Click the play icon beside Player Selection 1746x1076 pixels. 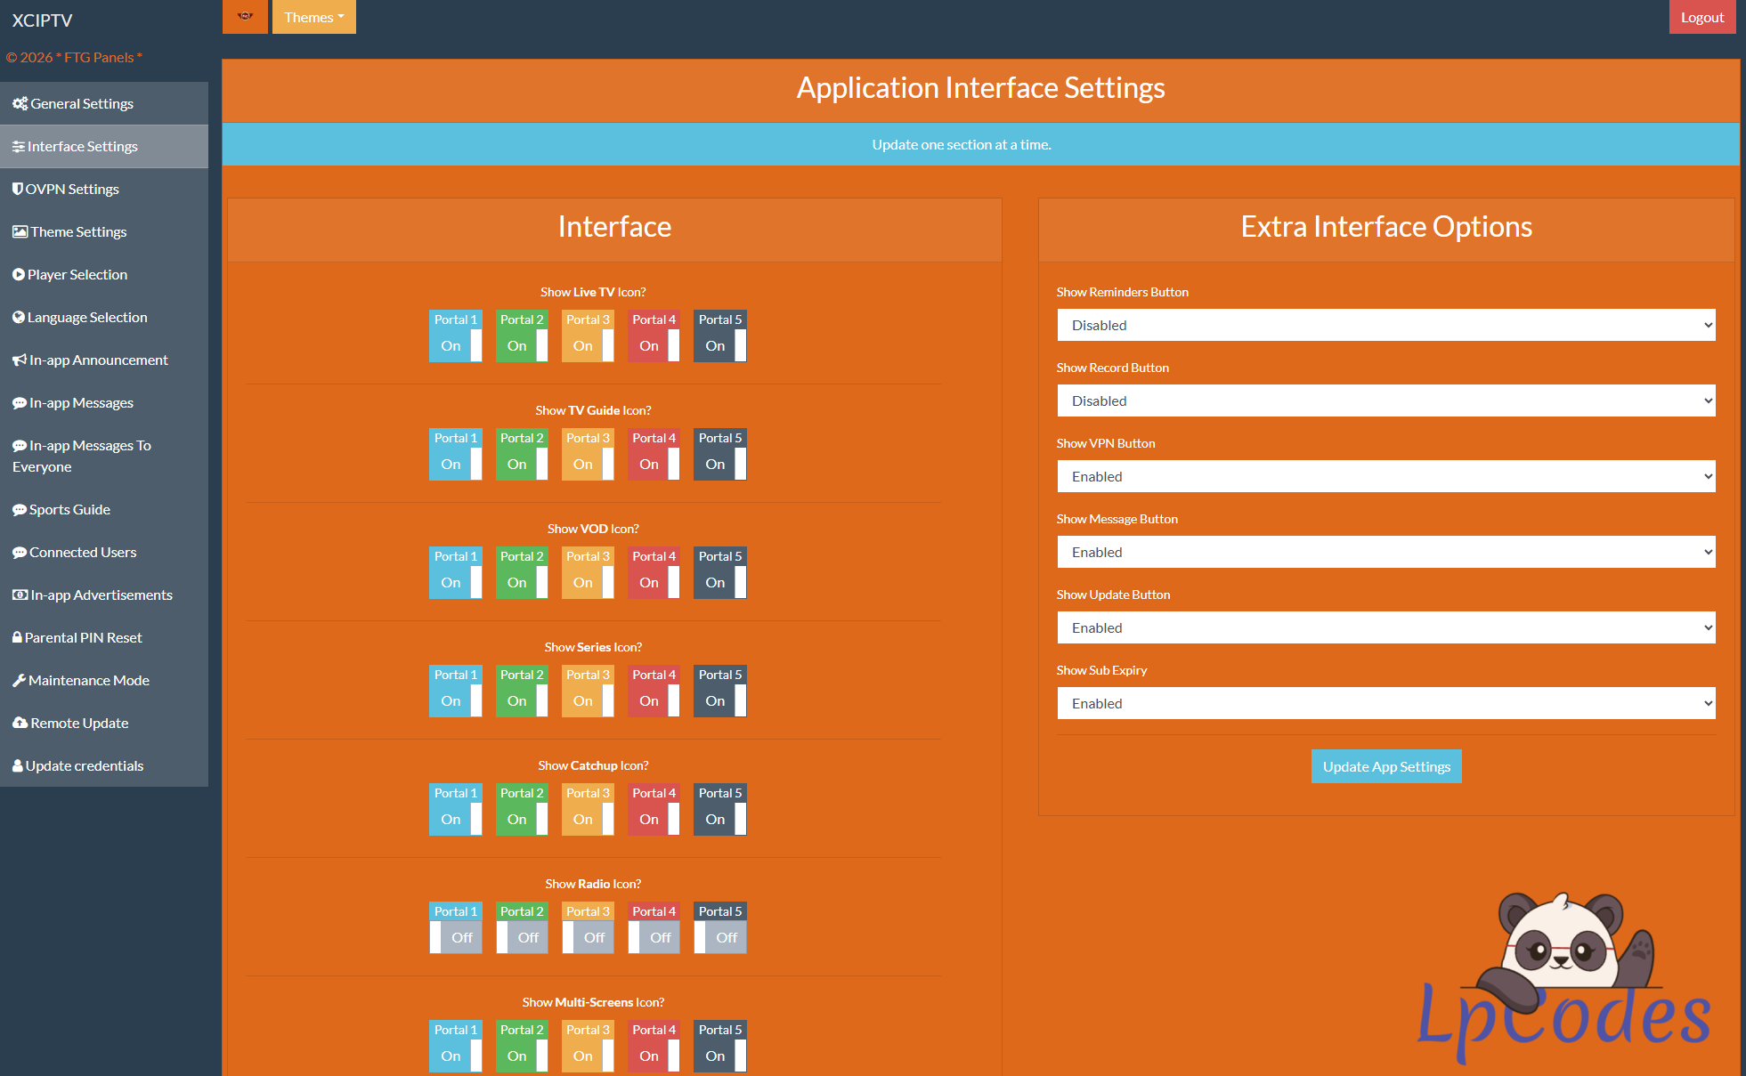[x=19, y=275]
